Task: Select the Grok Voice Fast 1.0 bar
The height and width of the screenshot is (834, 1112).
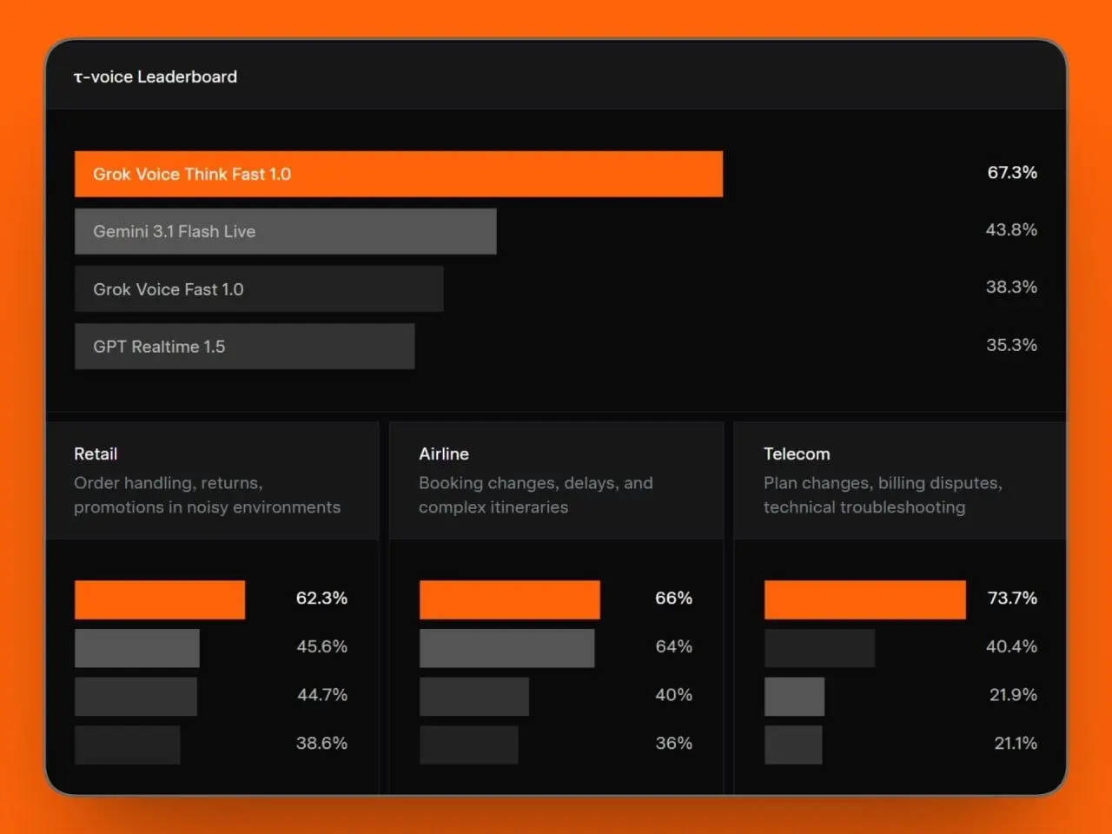Action: (259, 289)
